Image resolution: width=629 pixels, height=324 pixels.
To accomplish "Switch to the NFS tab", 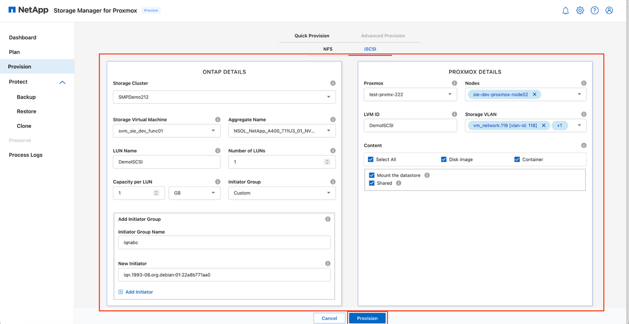I will coord(328,49).
